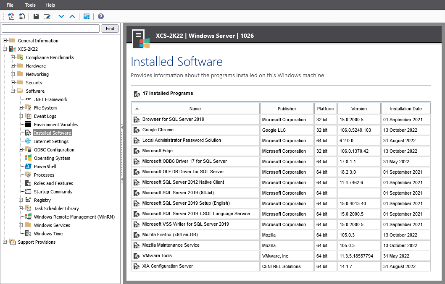This screenshot has width=445, height=284.
Task: Click the Google Chrome row program icon
Action: pyautogui.click(x=137, y=130)
